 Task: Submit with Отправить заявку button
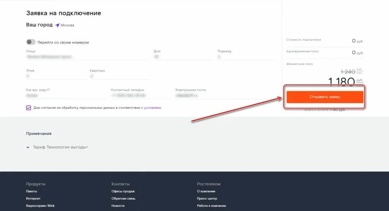click(x=325, y=97)
